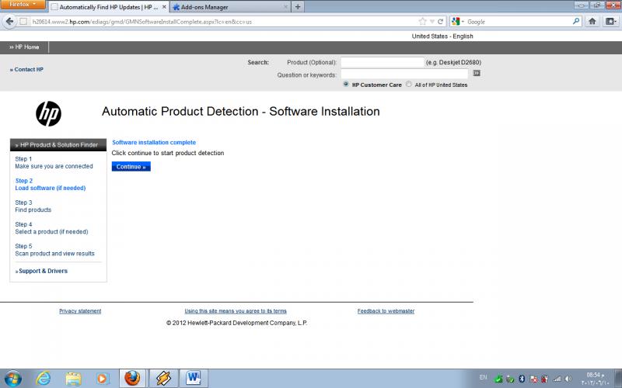
Task: Click the Bluetooth tray icon
Action: point(522,379)
